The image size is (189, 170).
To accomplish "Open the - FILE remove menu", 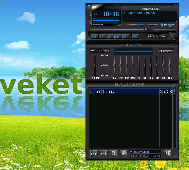I will click(x=103, y=153).
